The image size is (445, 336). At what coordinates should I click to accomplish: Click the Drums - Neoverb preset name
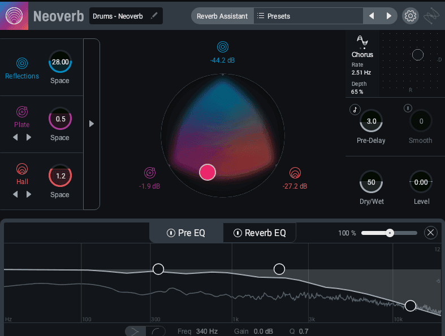[x=118, y=16]
